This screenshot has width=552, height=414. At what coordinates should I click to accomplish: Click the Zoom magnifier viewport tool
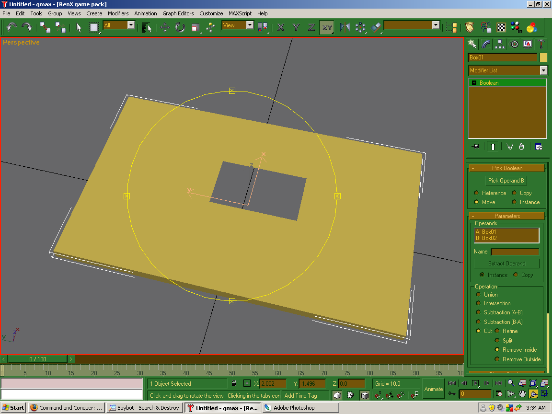click(511, 383)
